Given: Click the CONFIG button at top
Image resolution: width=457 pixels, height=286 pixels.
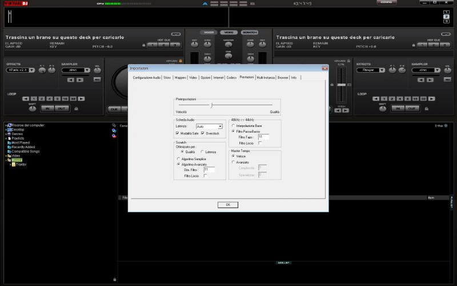Looking at the screenshot, I should 387,2.
